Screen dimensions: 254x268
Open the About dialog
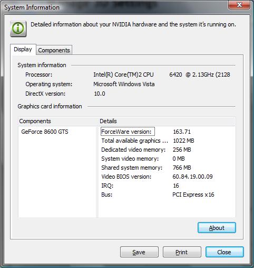pos(217,228)
